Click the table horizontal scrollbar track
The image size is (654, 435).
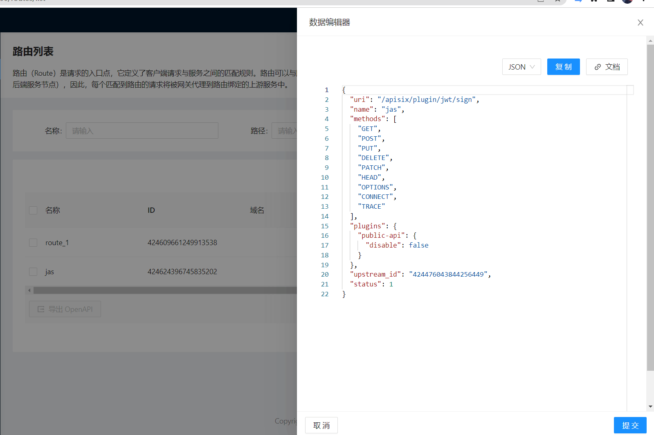coord(165,290)
